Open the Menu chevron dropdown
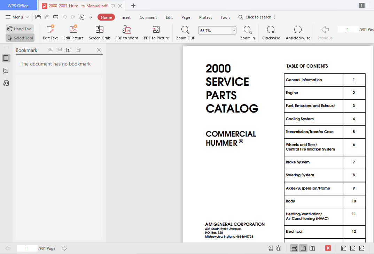Viewport: 374px width, 254px height. [x=27, y=17]
